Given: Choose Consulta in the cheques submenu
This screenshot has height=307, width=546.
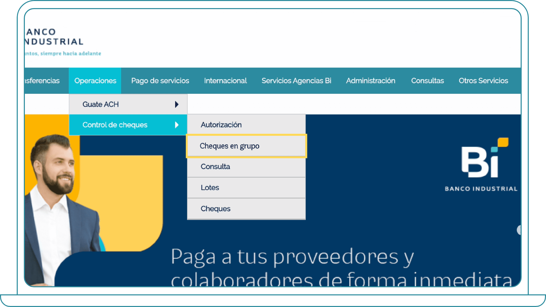Looking at the screenshot, I should [x=246, y=167].
